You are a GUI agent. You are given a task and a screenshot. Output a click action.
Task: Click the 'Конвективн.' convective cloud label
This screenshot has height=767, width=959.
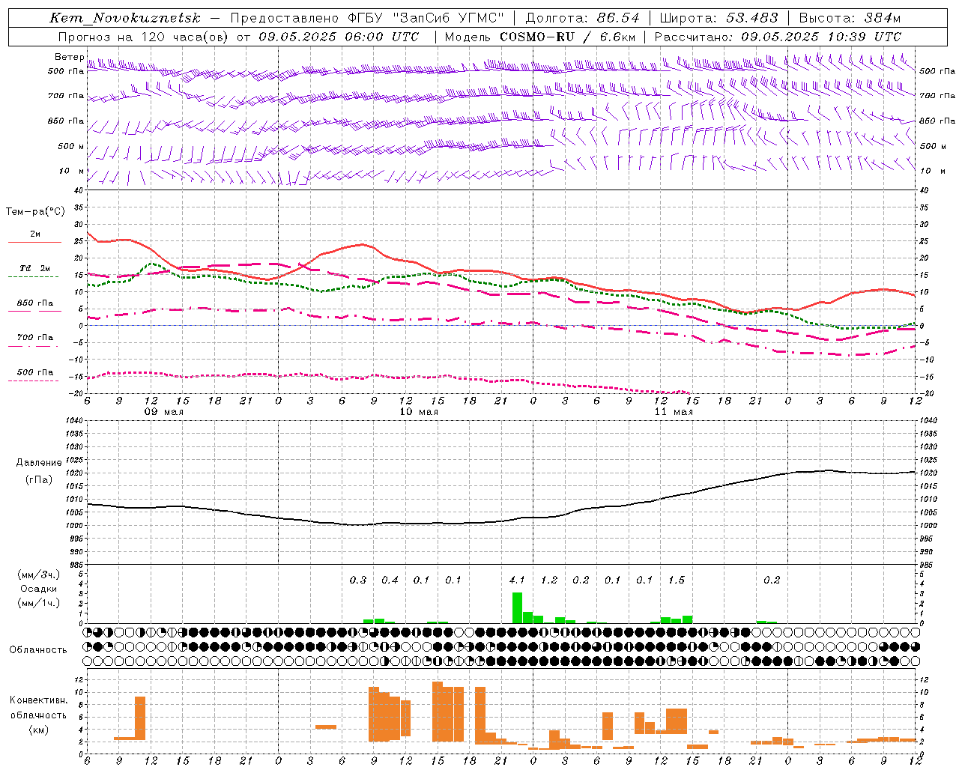click(39, 700)
